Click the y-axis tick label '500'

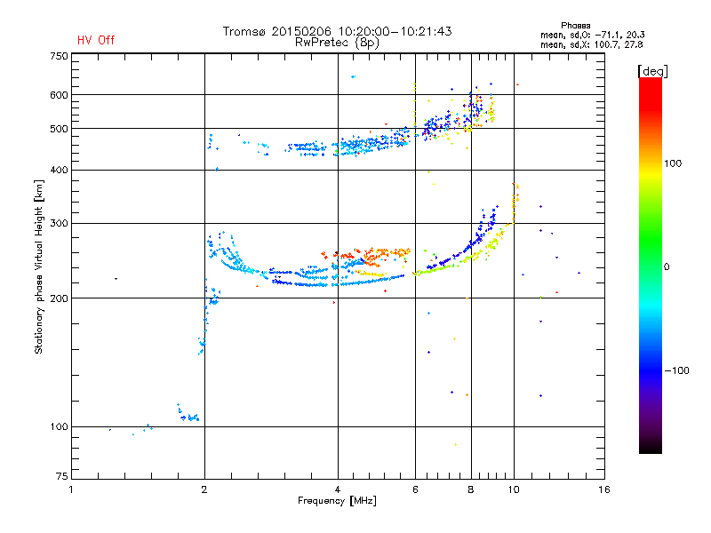point(59,129)
